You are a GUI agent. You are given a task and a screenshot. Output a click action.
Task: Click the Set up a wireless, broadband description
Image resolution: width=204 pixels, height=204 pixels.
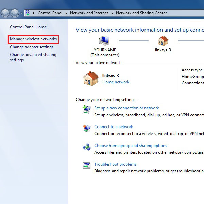pyautogui.click(x=149, y=115)
